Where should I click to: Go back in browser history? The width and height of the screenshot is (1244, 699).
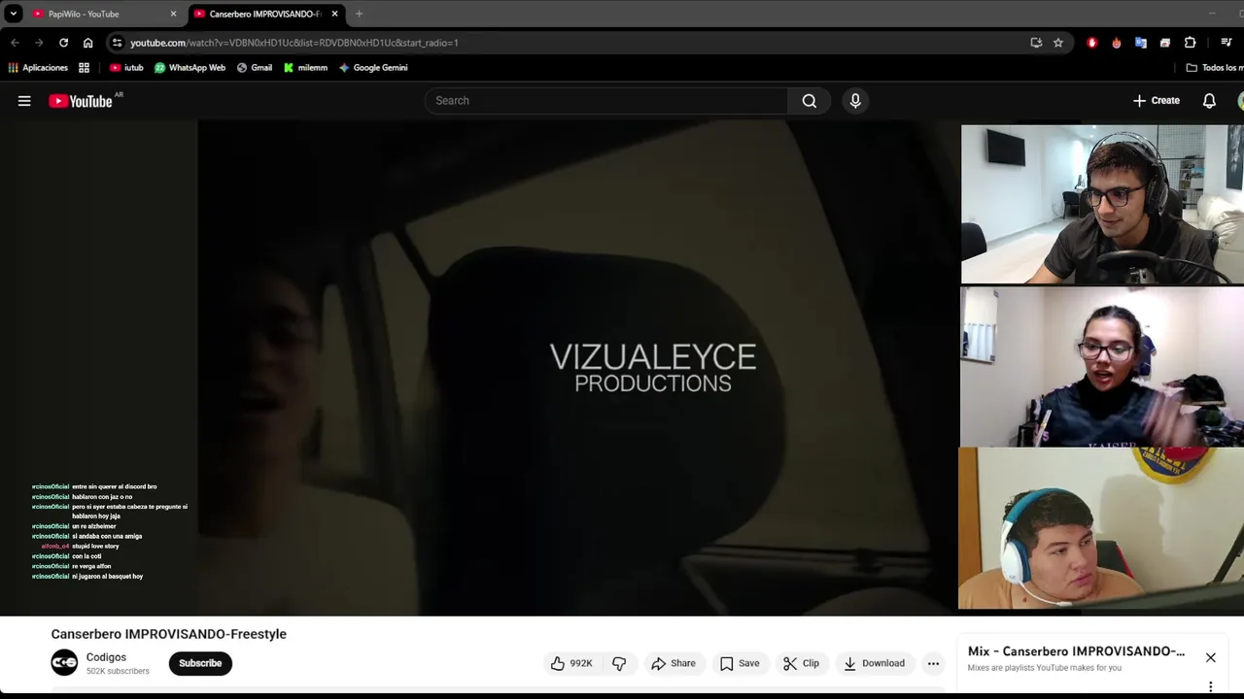coord(15,43)
